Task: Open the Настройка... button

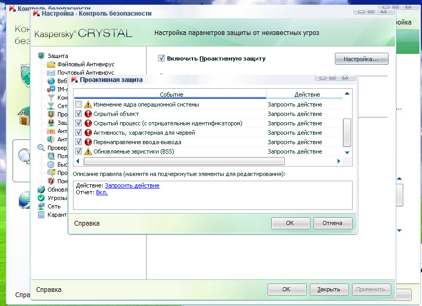Action: [361, 59]
